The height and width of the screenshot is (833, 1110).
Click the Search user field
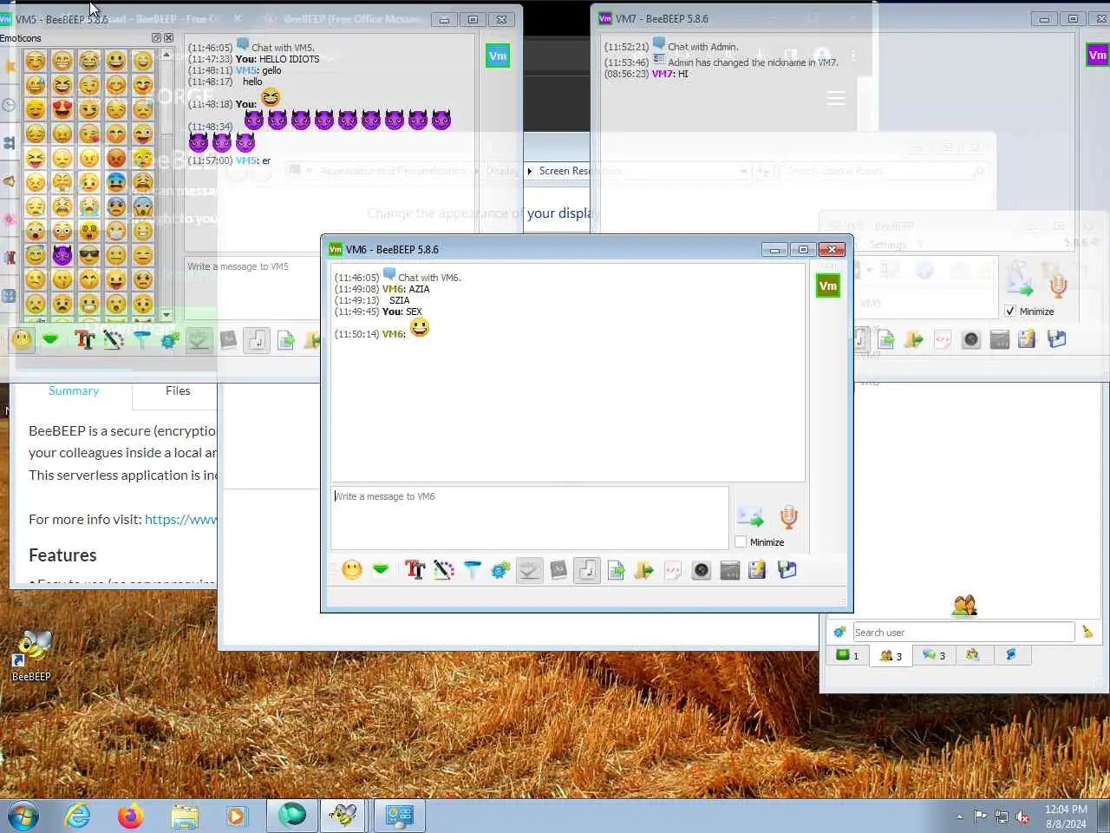963,632
